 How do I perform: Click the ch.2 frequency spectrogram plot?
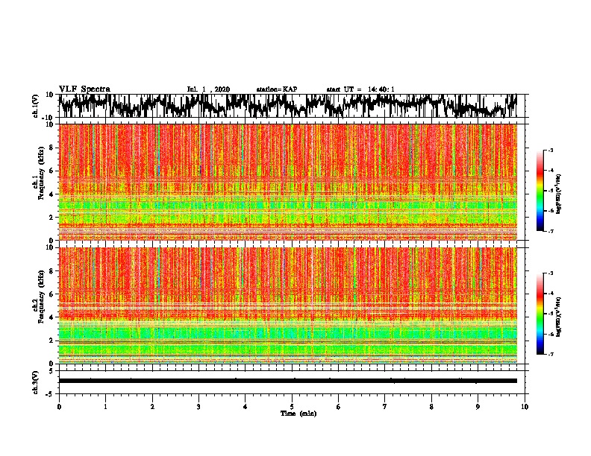pos(287,305)
